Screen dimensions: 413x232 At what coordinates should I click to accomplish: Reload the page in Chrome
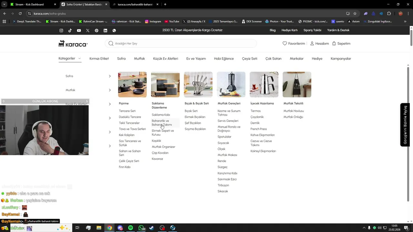coord(20,14)
